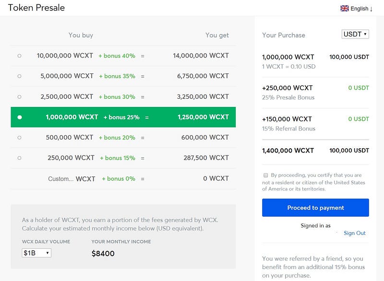The height and width of the screenshot is (281, 384).
Task: Check the non-US resident certification box
Action: coord(265,175)
